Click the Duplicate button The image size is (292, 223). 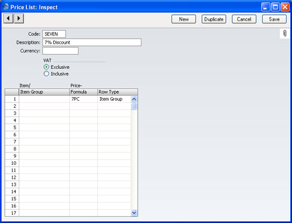coord(214,19)
